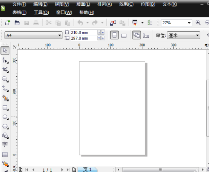Screen dimensions: 209x172
Task: Click the 210.0 mm page width field
Action: (x=84, y=32)
